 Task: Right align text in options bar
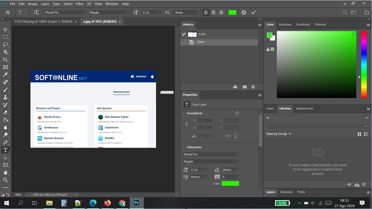[x=221, y=12]
